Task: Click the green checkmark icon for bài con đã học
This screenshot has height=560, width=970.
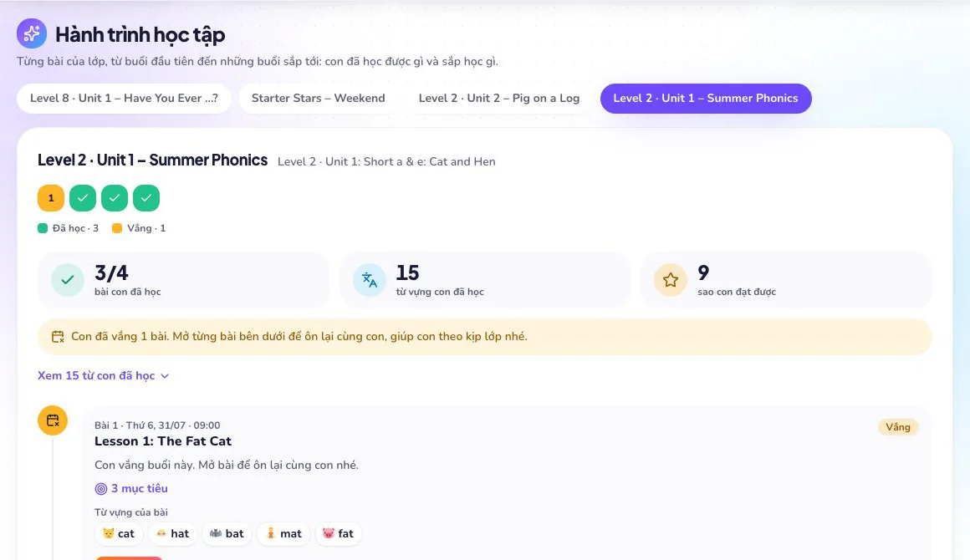Action: [x=68, y=280]
